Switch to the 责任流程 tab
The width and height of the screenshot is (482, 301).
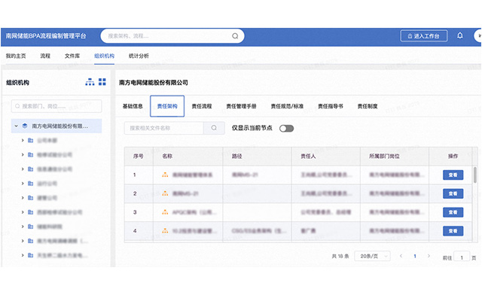pos(202,106)
